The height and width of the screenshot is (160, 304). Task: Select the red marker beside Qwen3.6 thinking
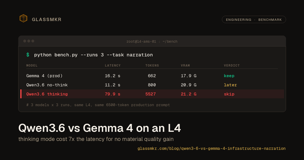click(21, 94)
